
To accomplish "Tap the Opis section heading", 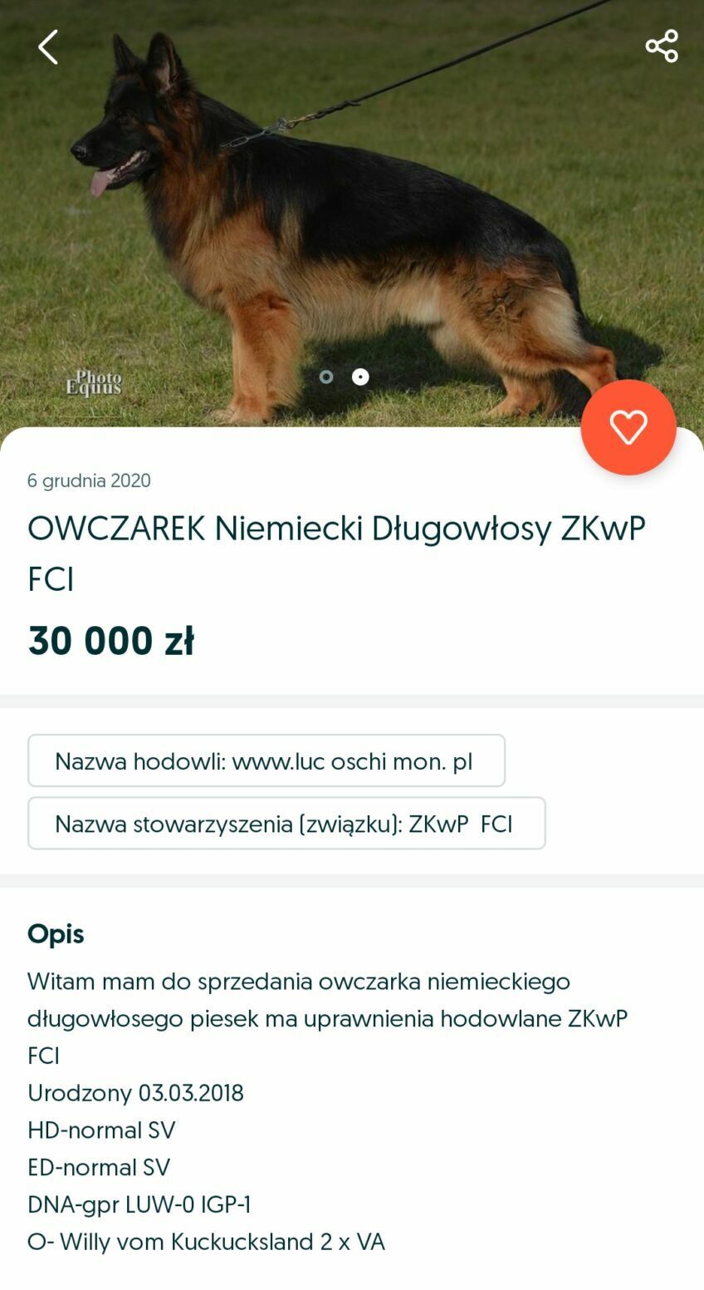I will [56, 933].
